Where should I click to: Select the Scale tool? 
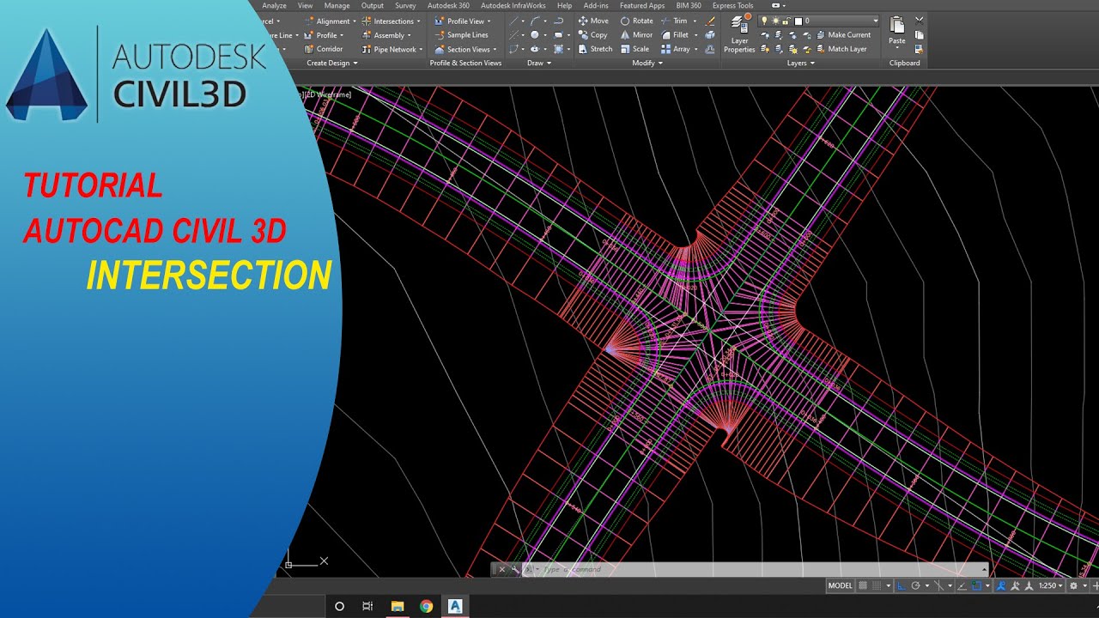click(635, 49)
